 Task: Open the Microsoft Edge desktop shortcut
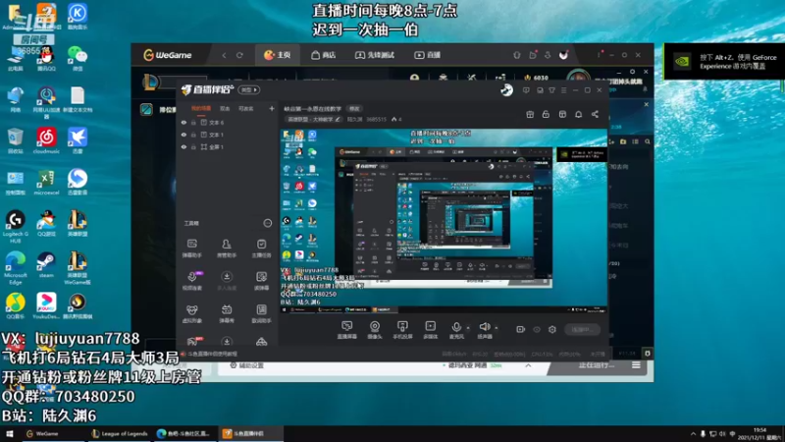(x=15, y=268)
